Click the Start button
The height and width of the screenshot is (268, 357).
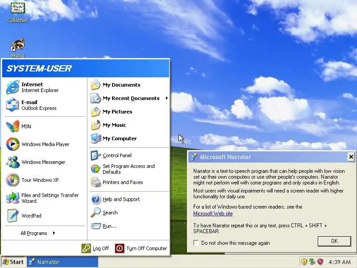(x=13, y=262)
